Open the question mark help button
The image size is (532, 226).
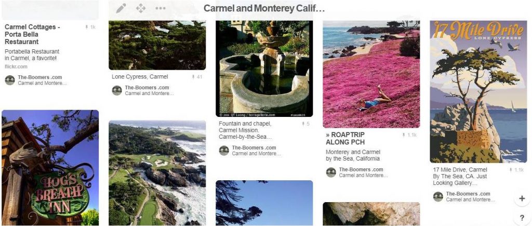pyautogui.click(x=522, y=218)
